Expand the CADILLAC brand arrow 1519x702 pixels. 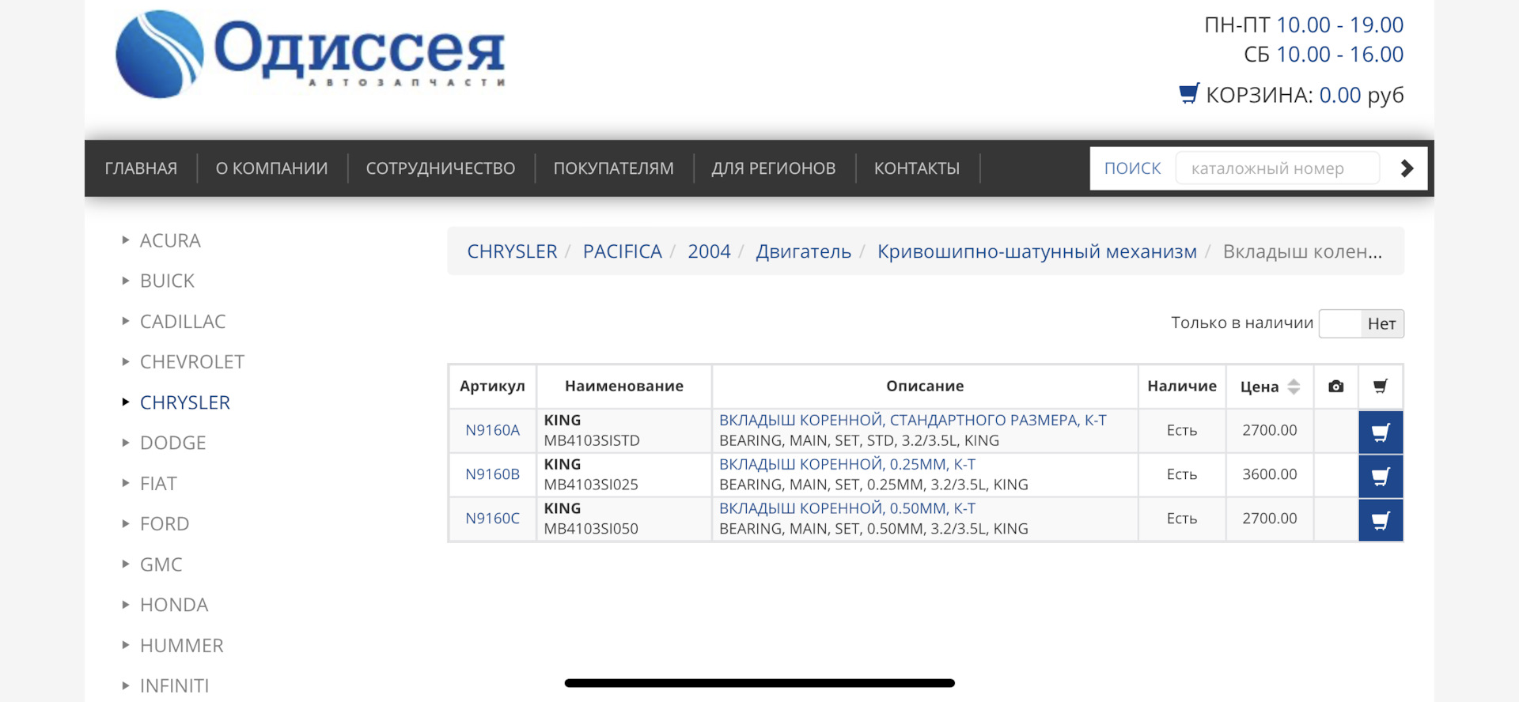[125, 321]
